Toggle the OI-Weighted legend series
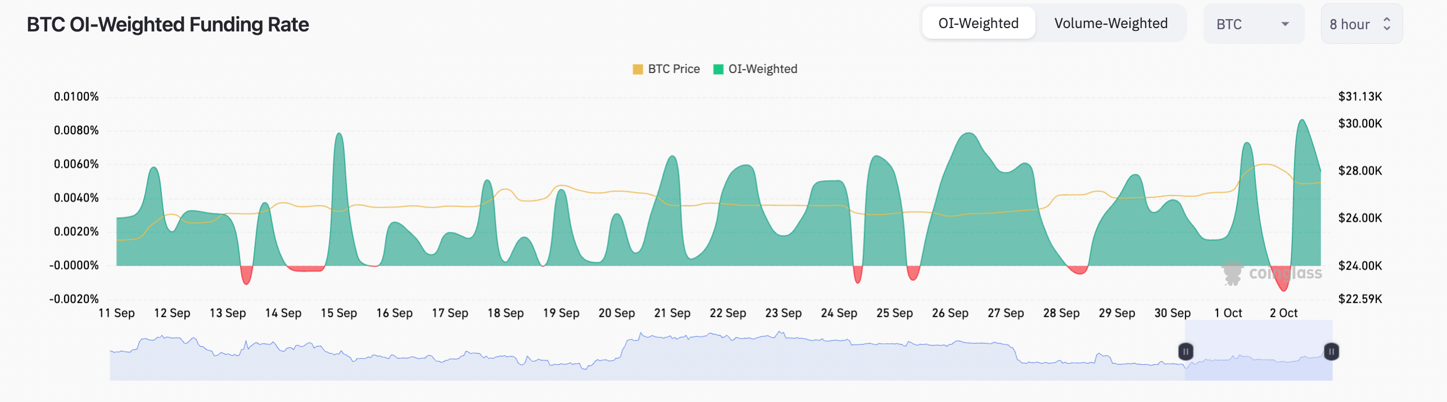 762,69
